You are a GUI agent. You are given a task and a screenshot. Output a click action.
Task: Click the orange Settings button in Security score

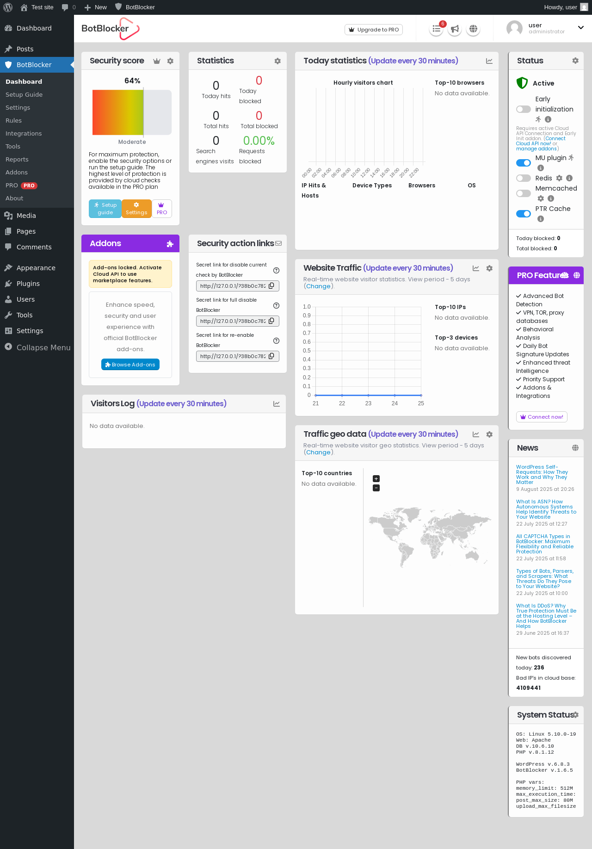click(136, 209)
